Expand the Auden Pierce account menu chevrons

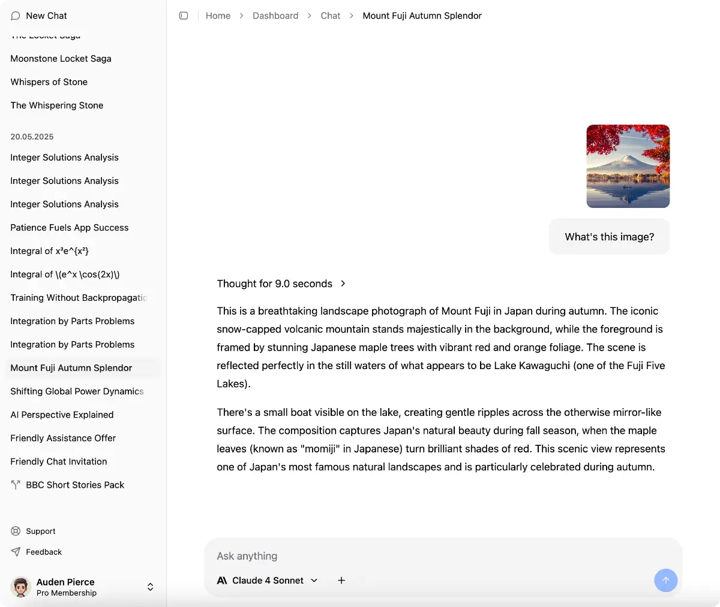pos(150,587)
